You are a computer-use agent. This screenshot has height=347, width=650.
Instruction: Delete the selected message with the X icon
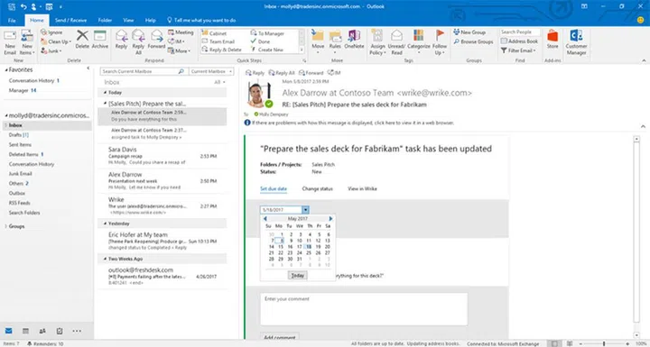82,40
